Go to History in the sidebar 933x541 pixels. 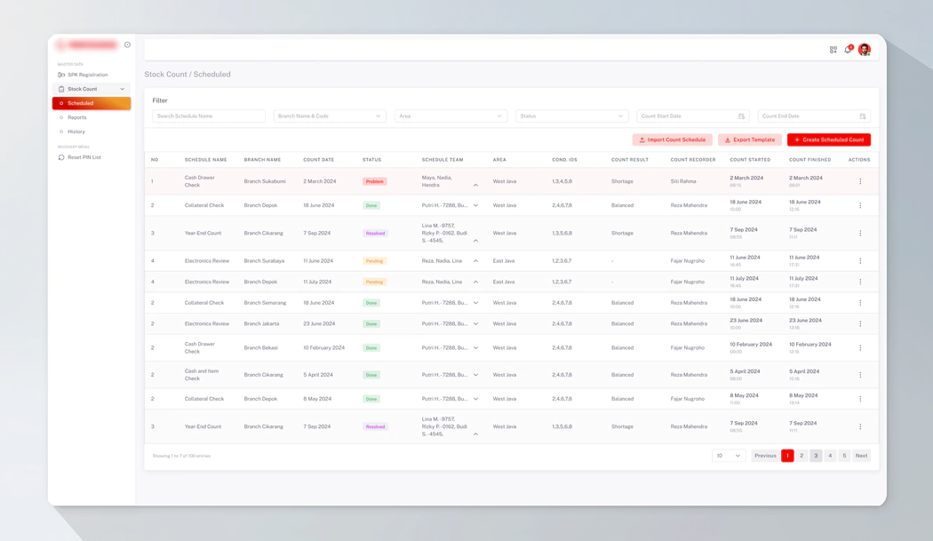coord(76,131)
